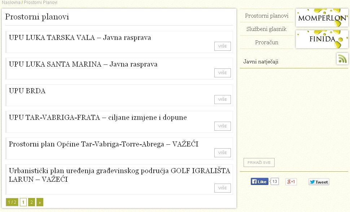Click the Google +1 button
Screen dimensions: 350x212
(x=291, y=182)
